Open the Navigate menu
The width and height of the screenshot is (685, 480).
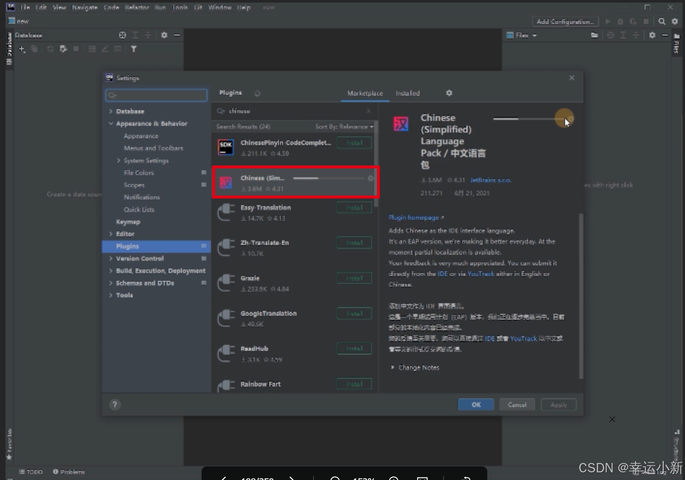click(85, 8)
